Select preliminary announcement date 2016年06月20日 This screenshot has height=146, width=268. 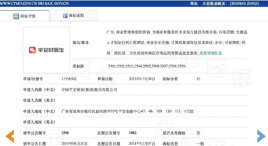pos(74,144)
